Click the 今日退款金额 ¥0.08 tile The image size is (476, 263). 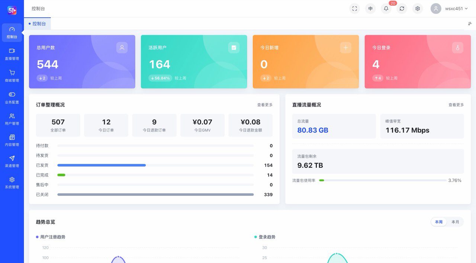click(x=251, y=125)
